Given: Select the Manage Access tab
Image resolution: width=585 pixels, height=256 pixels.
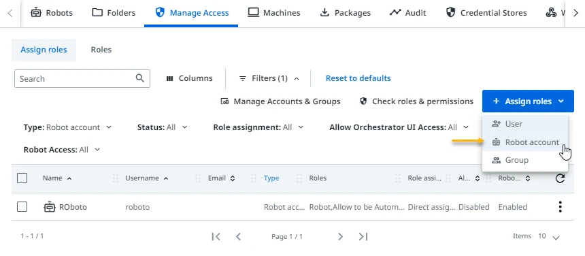Looking at the screenshot, I should [192, 13].
